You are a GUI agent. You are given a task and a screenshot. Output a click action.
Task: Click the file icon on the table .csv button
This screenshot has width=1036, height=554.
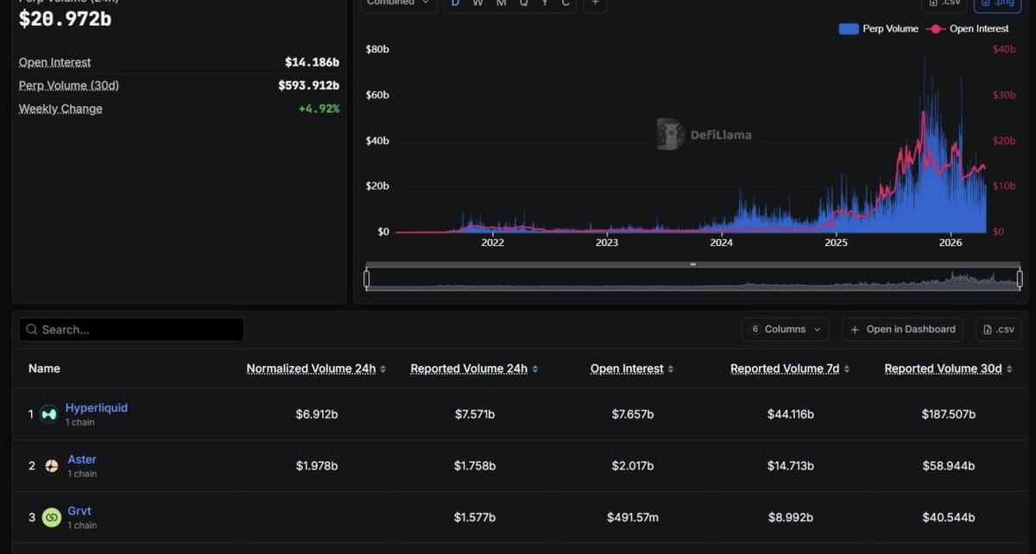click(x=988, y=330)
